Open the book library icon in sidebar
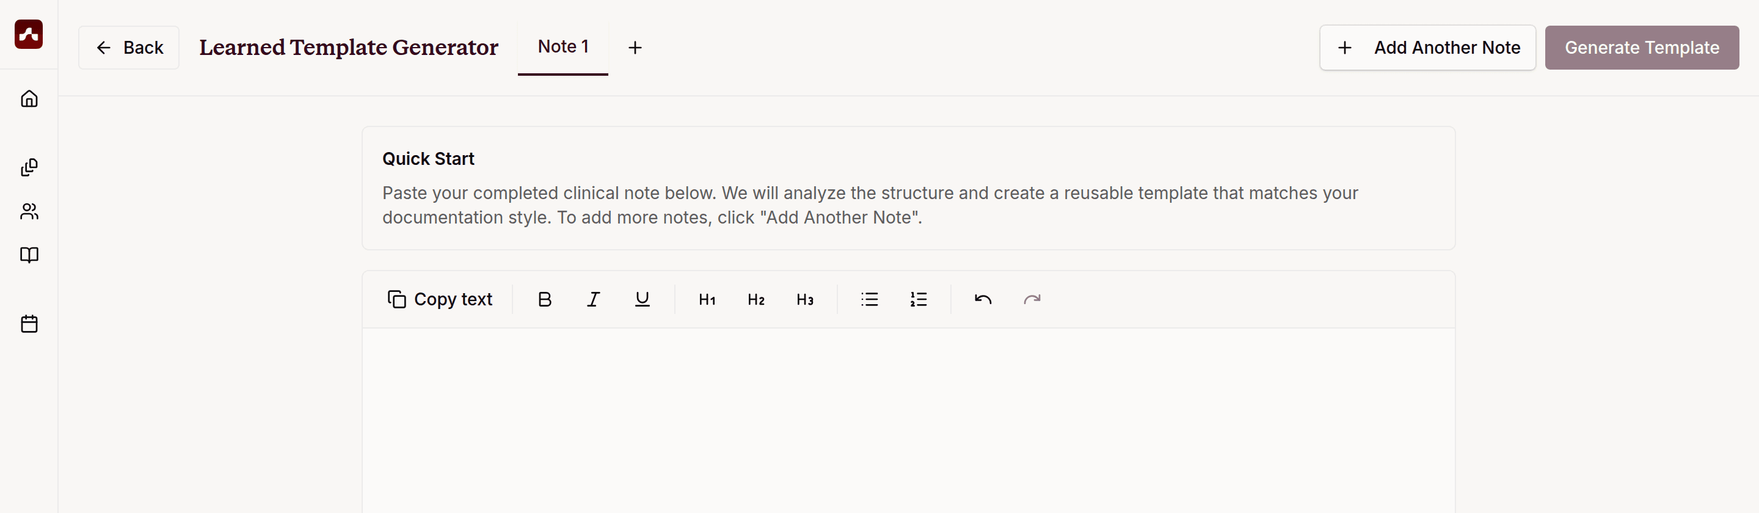Screen dimensions: 1759x513 point(29,255)
